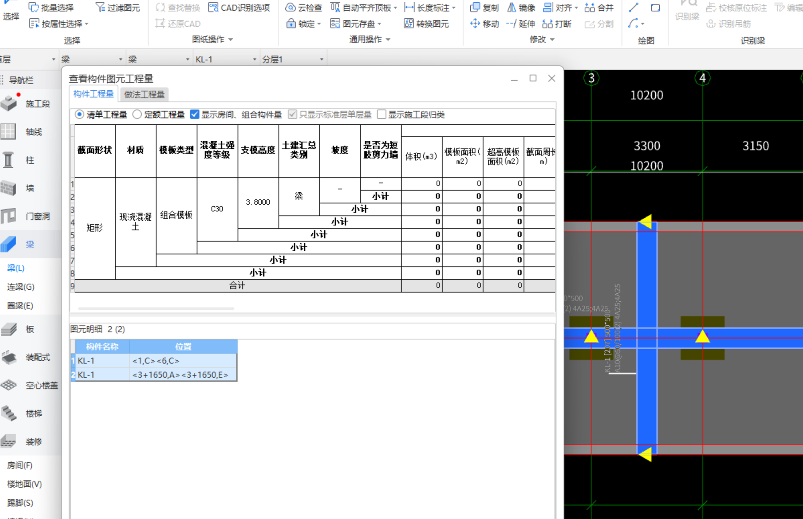Open 柱 column category in sidebar
Screen dimensions: 803x519
point(30,160)
